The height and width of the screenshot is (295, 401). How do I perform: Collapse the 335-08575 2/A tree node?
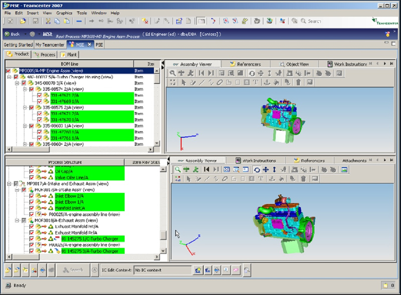point(25,107)
